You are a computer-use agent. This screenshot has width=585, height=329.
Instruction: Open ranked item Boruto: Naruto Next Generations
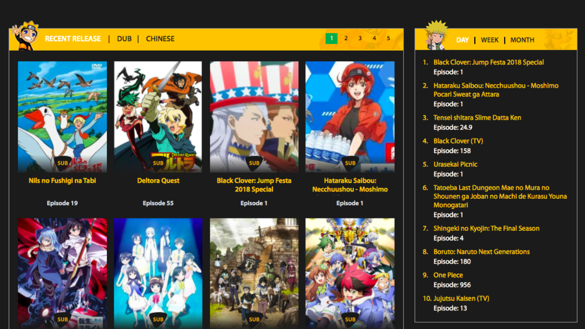(x=481, y=252)
